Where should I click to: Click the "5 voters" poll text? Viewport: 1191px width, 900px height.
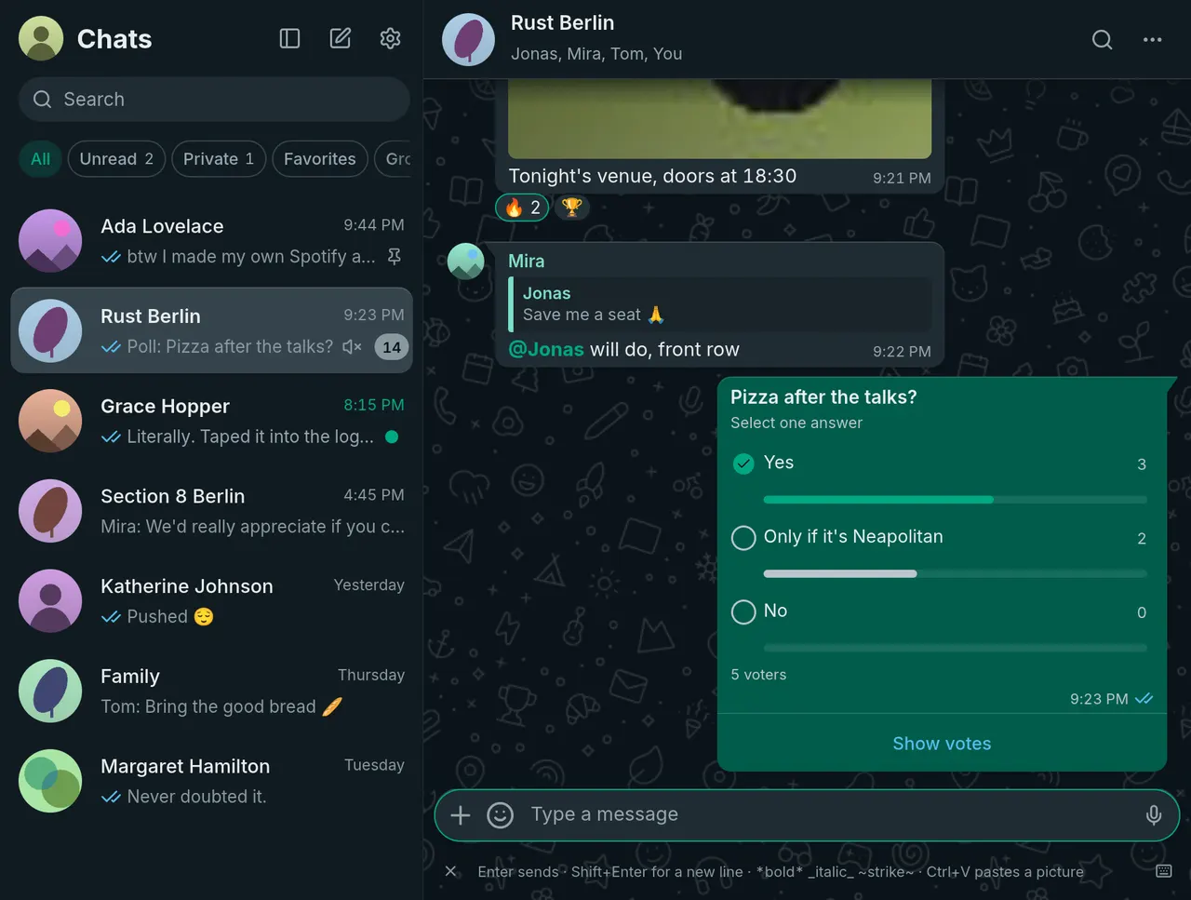pyautogui.click(x=758, y=675)
